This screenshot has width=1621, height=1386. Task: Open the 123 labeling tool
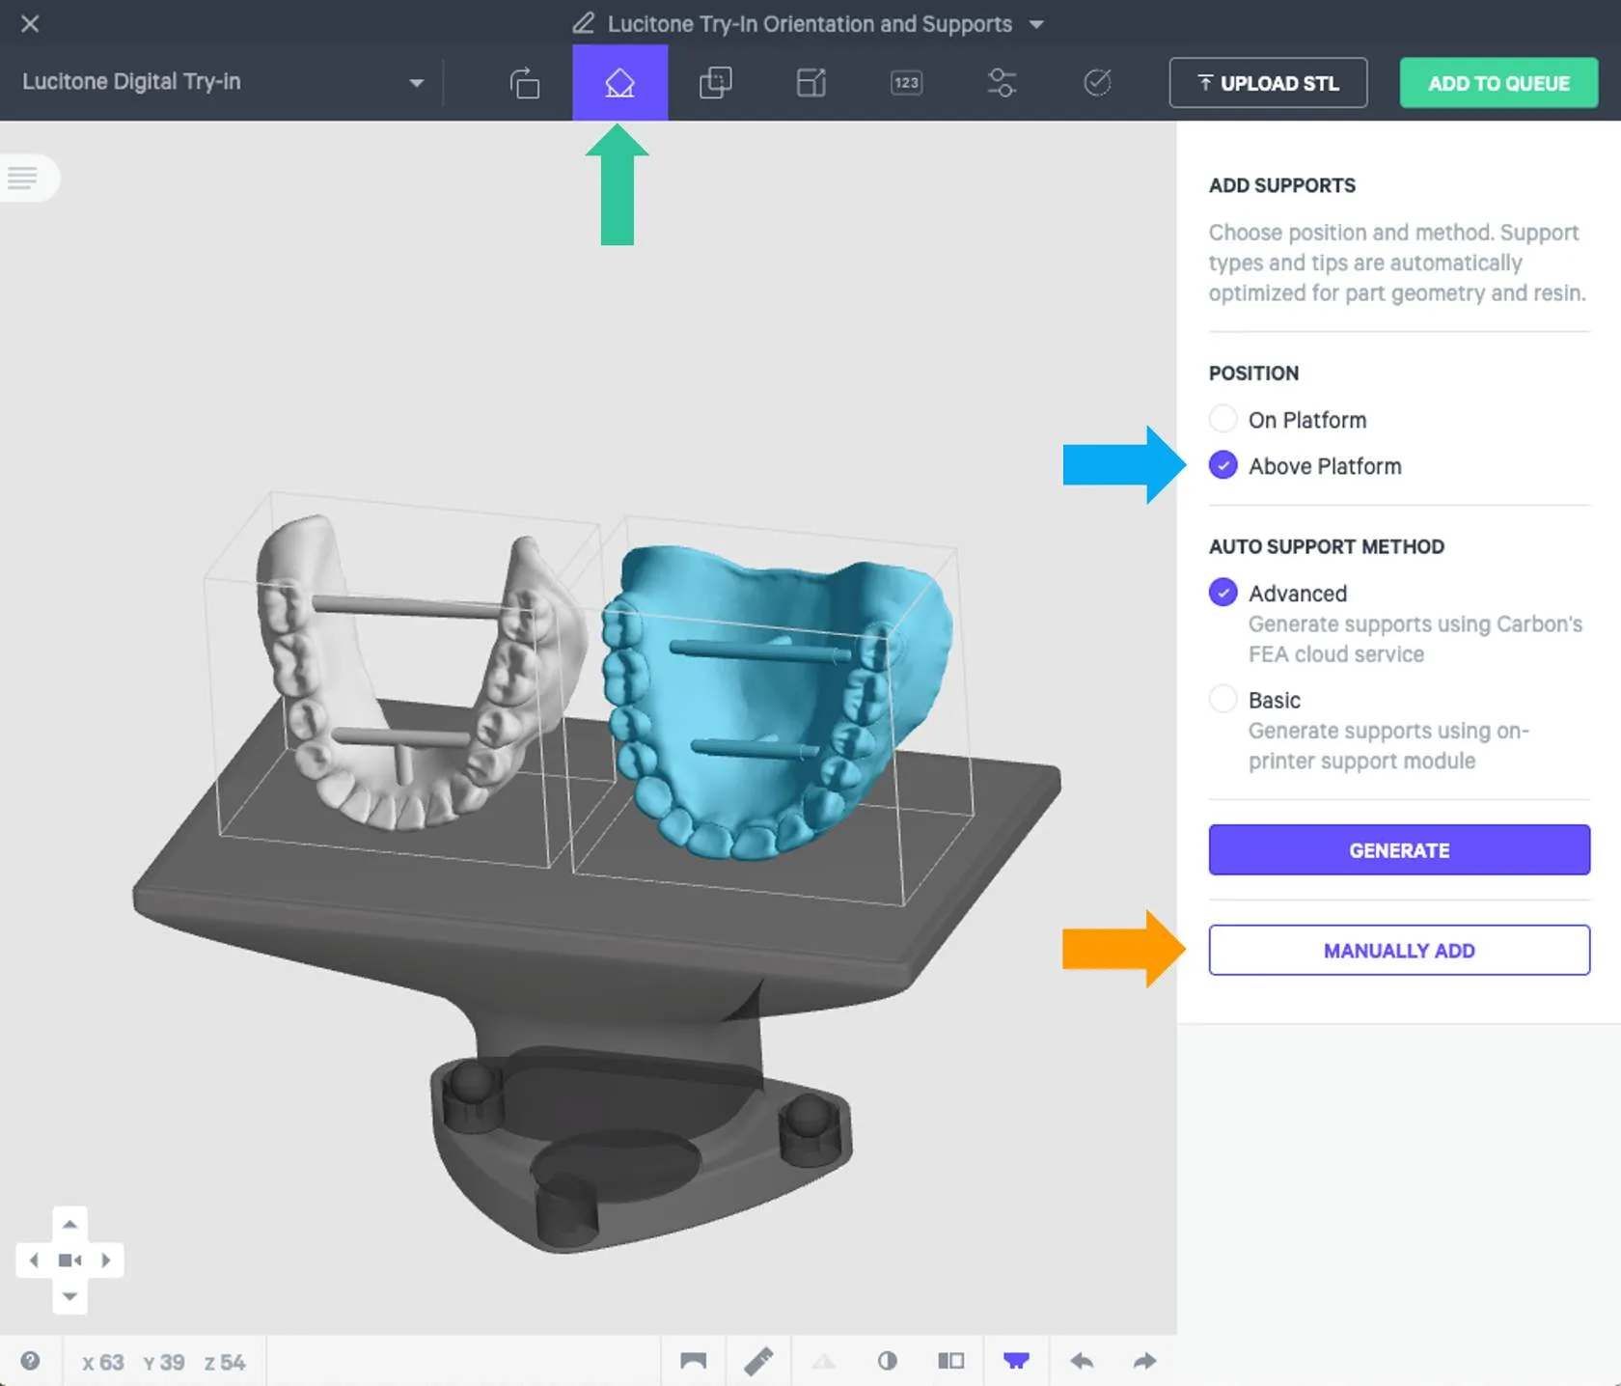(906, 83)
